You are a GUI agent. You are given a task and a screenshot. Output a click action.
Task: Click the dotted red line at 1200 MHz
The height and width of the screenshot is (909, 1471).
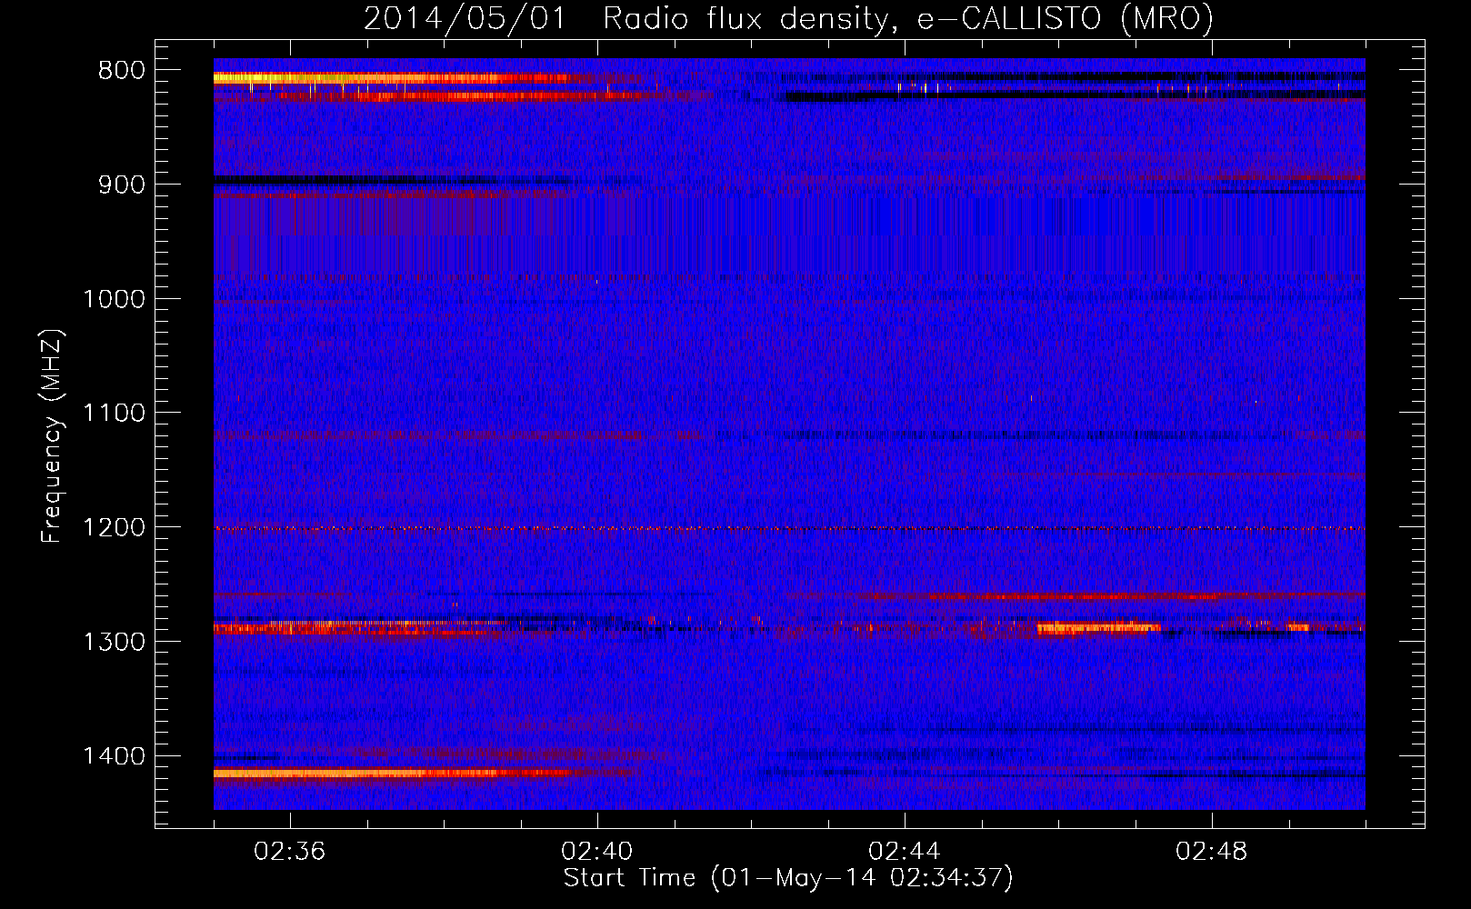pyautogui.click(x=789, y=528)
